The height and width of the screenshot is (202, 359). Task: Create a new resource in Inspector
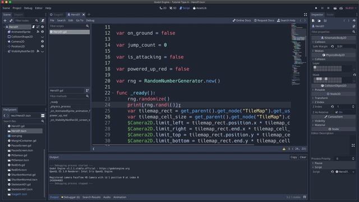tap(313, 21)
